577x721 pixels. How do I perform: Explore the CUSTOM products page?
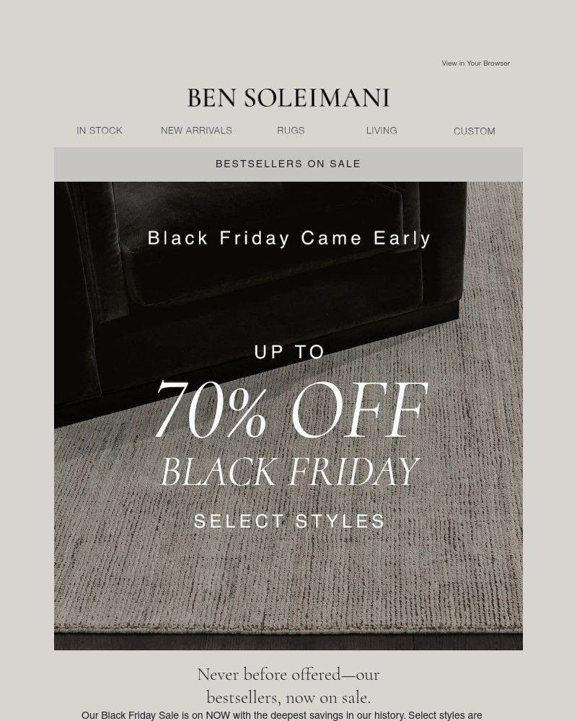(474, 131)
